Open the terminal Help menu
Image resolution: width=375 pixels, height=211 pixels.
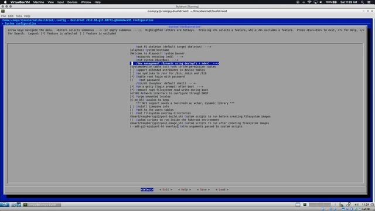coord(27,16)
